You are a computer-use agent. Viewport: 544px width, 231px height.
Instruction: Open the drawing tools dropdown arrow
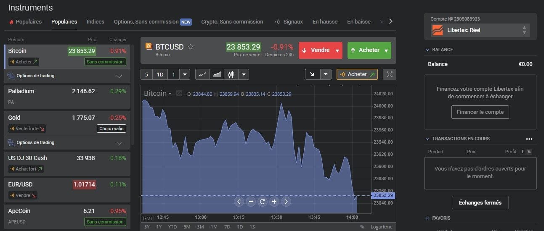[x=326, y=74]
